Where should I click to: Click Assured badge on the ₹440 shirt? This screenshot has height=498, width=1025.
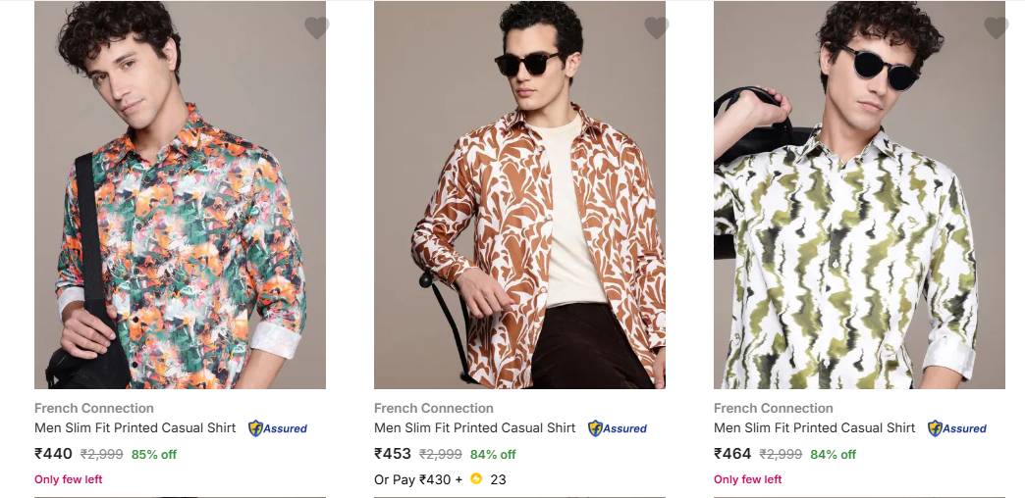pos(278,428)
